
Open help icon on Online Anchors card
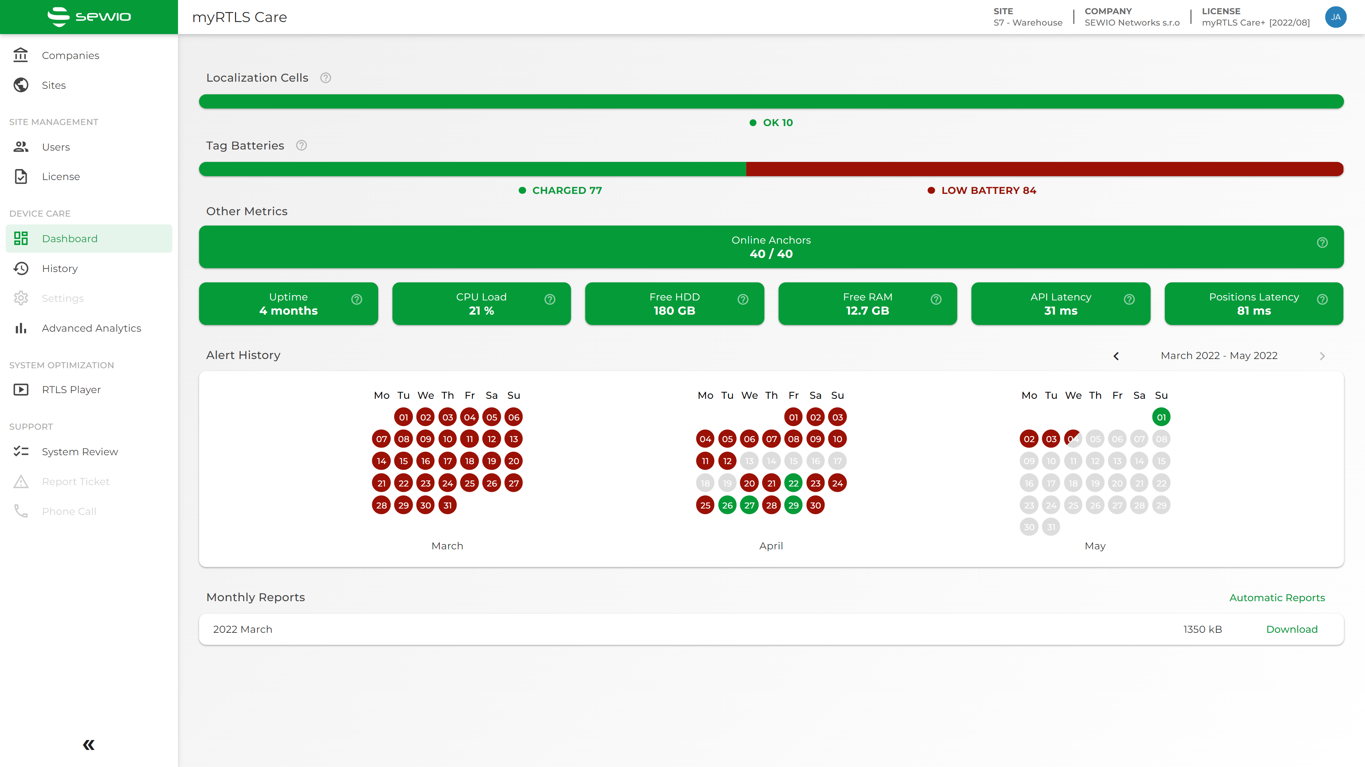point(1322,243)
